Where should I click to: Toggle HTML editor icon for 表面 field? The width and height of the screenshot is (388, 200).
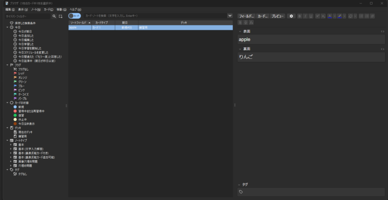tap(382, 31)
